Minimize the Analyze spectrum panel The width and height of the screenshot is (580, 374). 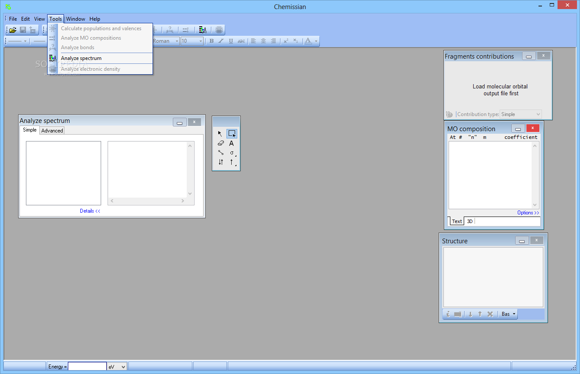179,122
